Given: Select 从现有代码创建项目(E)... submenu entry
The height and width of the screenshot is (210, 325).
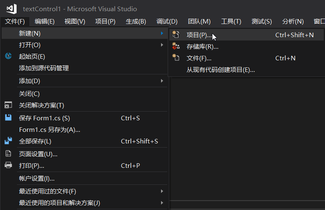Looking at the screenshot, I should tap(247, 70).
